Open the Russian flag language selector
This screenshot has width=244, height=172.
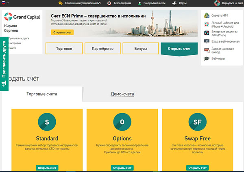click(x=5, y=3)
